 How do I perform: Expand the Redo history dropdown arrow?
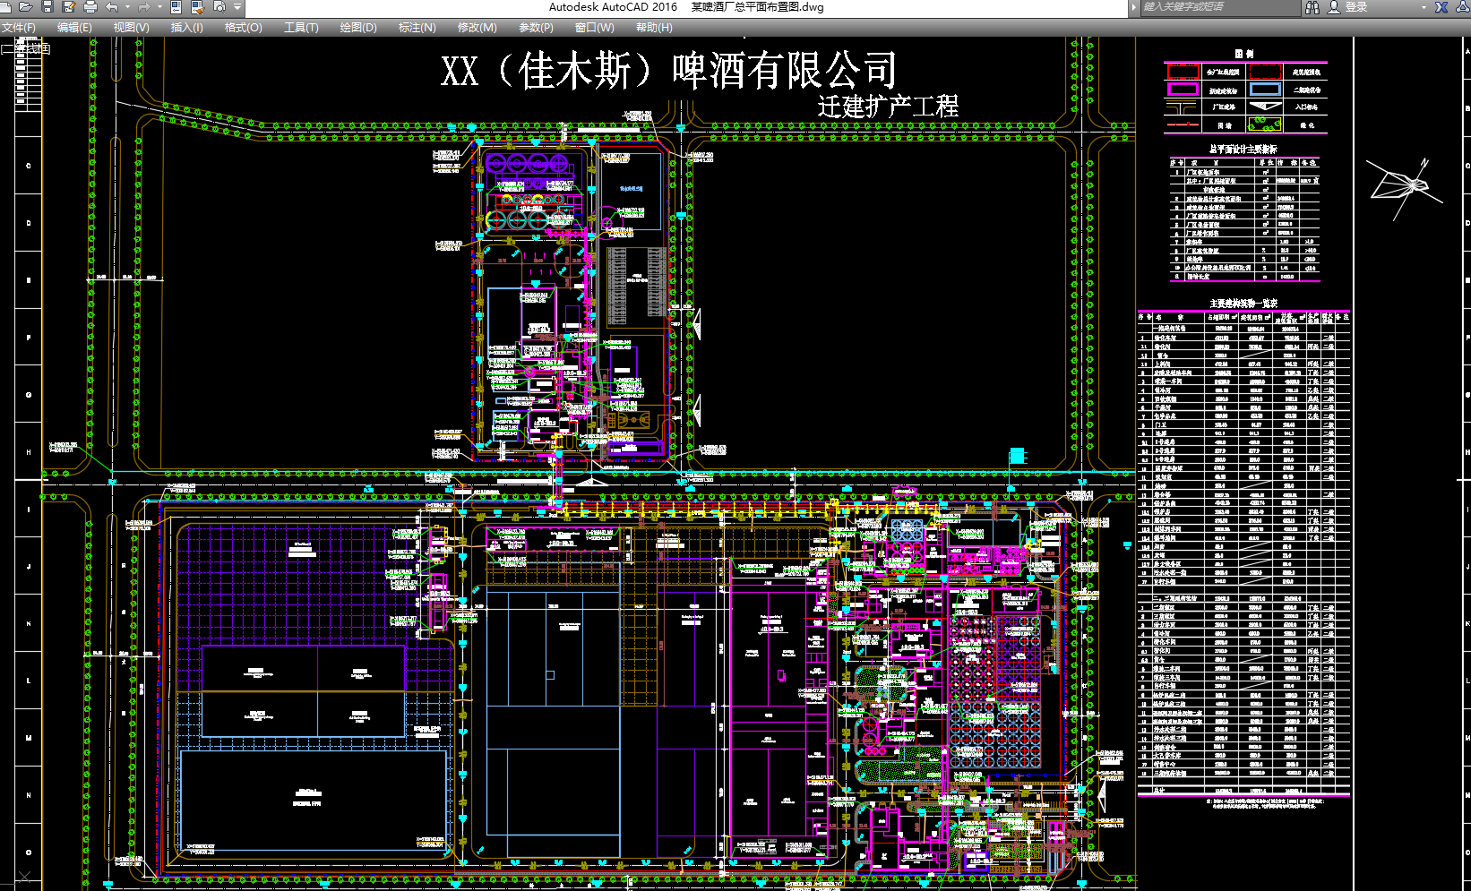159,7
